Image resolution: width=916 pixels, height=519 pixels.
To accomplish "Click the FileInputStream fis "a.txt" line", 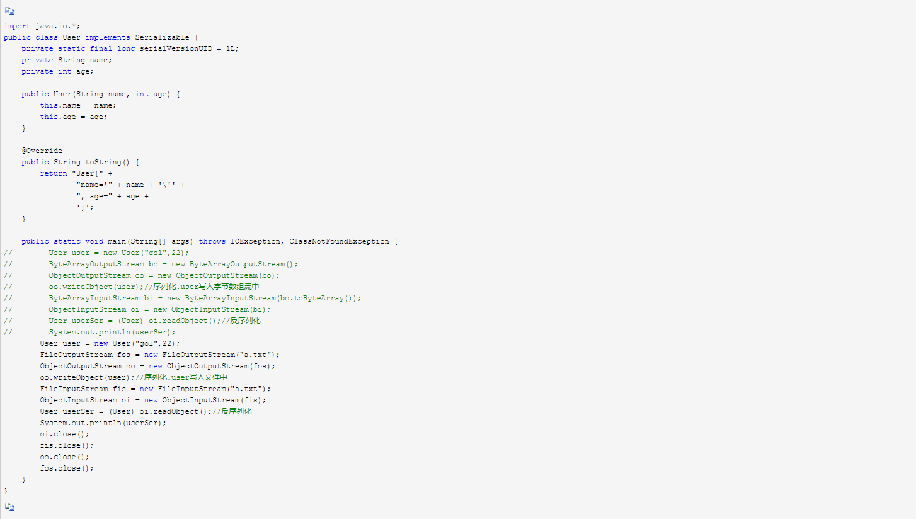I will pyautogui.click(x=155, y=389).
